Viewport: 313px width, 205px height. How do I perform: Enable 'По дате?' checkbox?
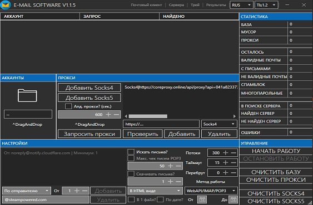tap(160, 199)
